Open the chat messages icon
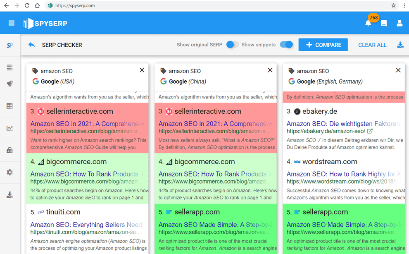This screenshot has width=409, height=254. (x=384, y=23)
